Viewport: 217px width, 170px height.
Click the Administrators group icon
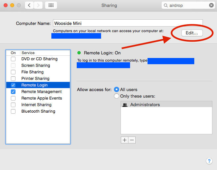click(125, 105)
